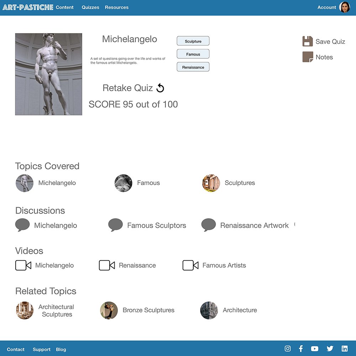
Task: Click the YouTube footer icon
Action: pyautogui.click(x=315, y=349)
